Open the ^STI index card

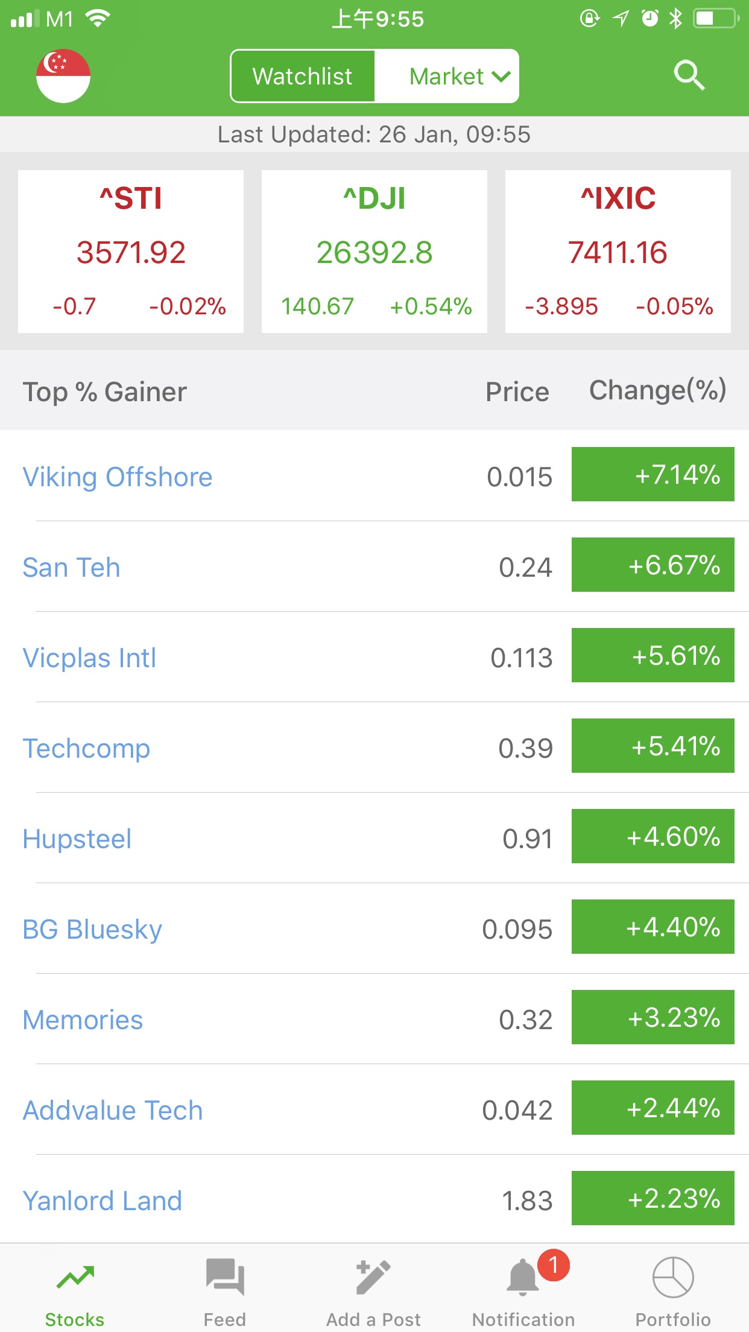(131, 252)
